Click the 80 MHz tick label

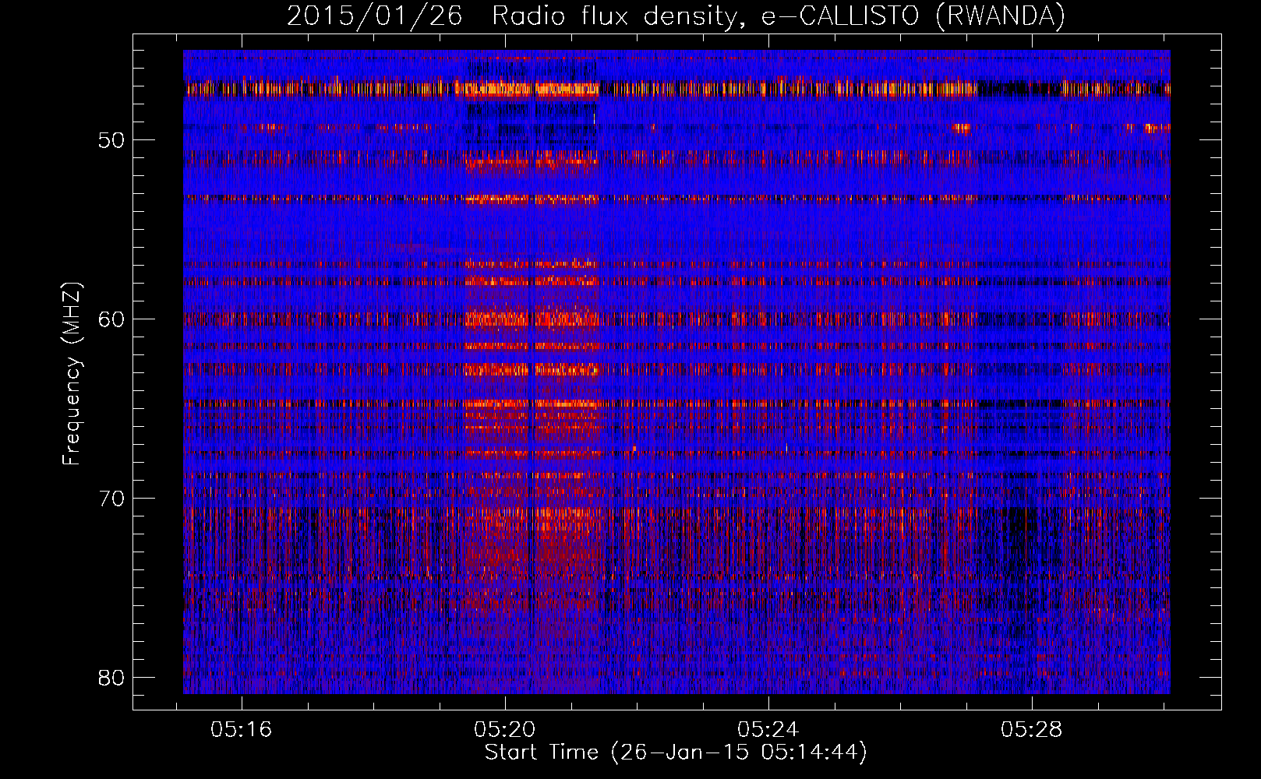111,678
